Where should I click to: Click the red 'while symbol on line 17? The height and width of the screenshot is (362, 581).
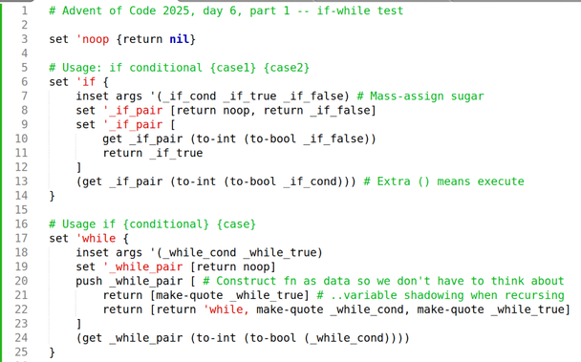96,238
